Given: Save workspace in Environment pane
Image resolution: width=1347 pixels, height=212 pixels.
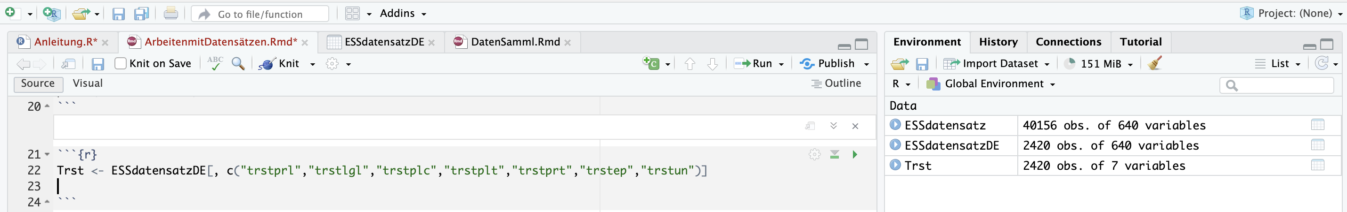Looking at the screenshot, I should [922, 64].
